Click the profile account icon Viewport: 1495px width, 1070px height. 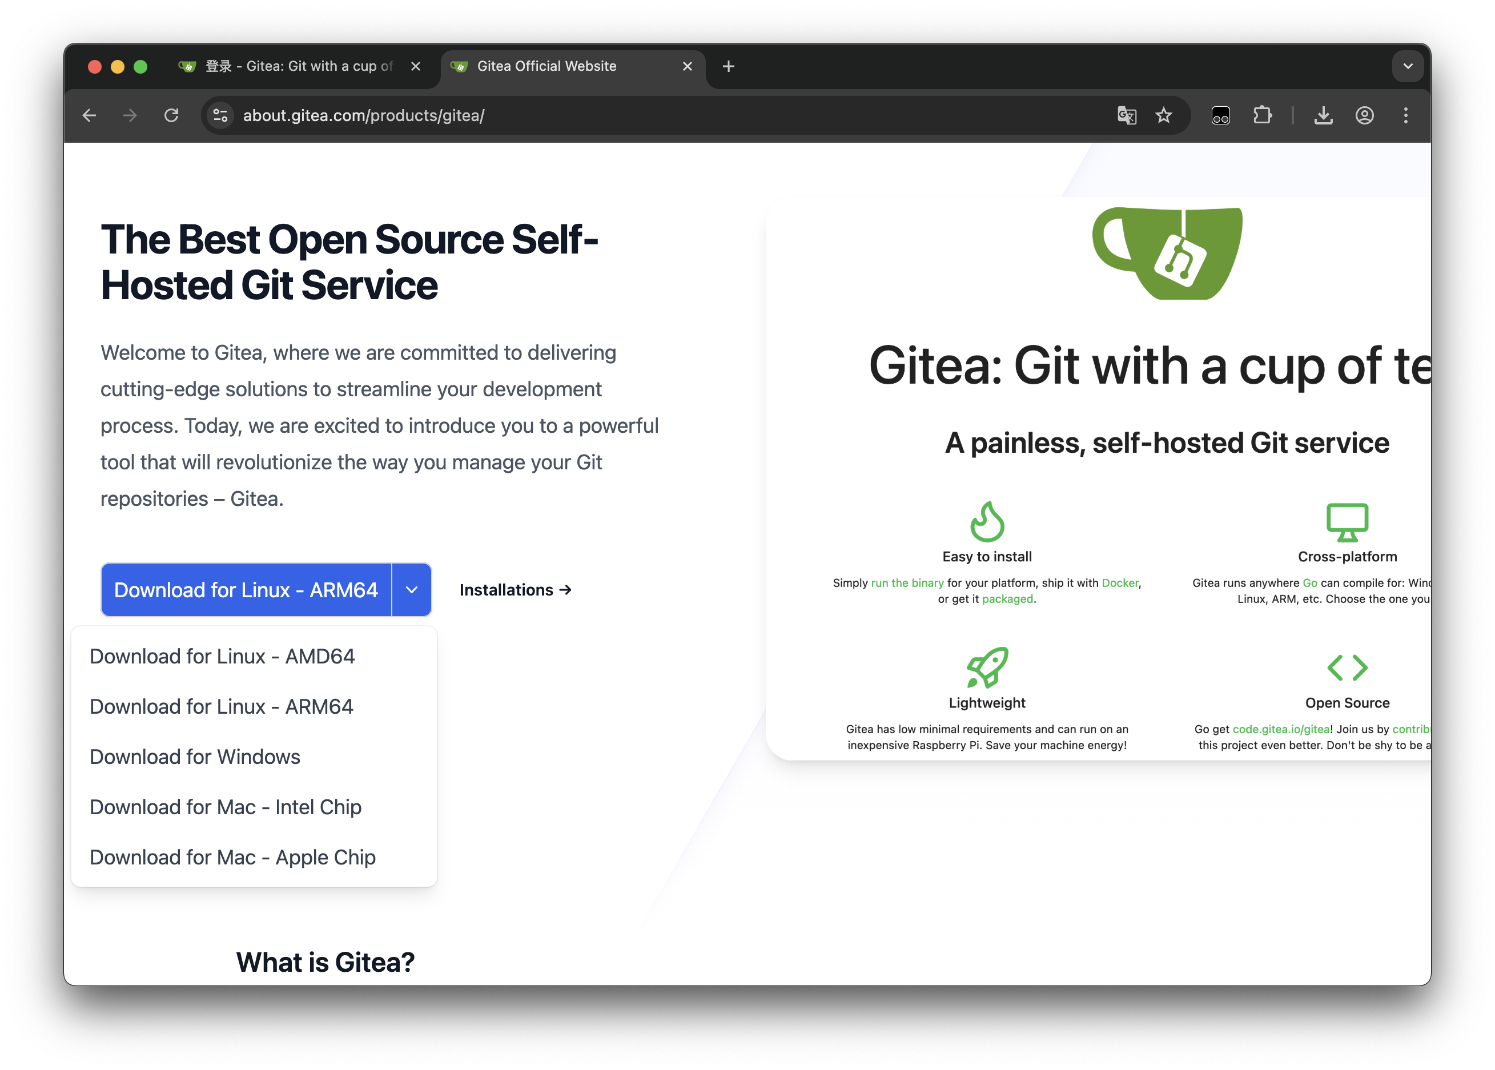coord(1365,115)
